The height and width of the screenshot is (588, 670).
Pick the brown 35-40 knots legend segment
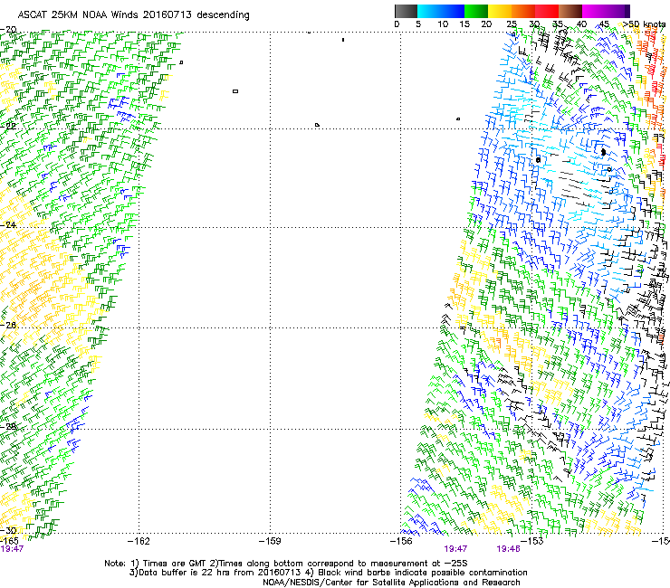point(570,11)
